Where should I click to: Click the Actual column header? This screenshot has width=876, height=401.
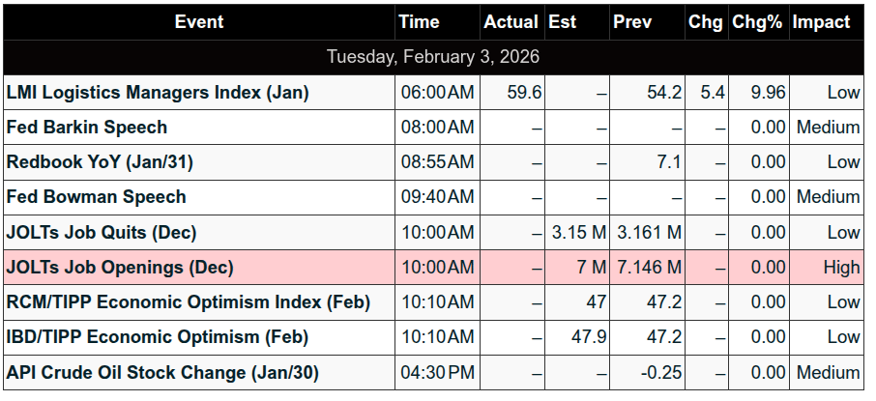coord(511,21)
